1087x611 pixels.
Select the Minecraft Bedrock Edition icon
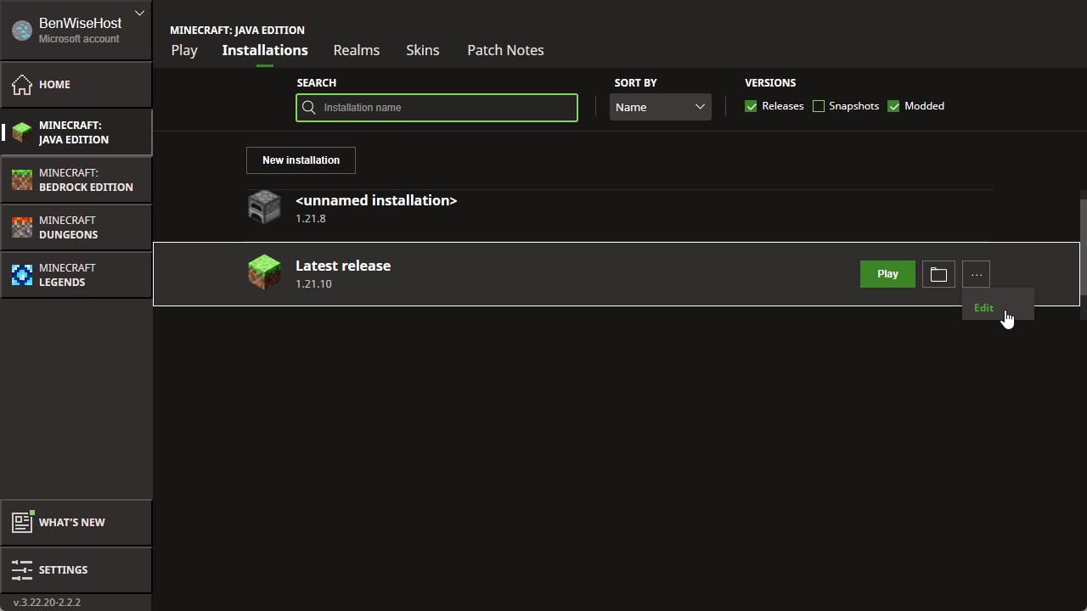click(22, 180)
